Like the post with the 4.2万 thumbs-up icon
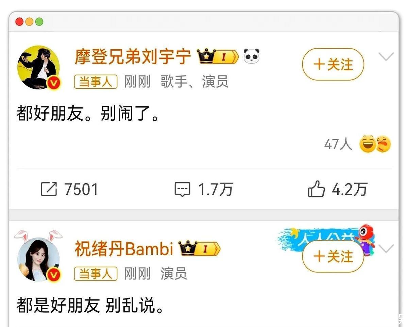Image resolution: width=408 pixels, height=327 pixels. [316, 189]
